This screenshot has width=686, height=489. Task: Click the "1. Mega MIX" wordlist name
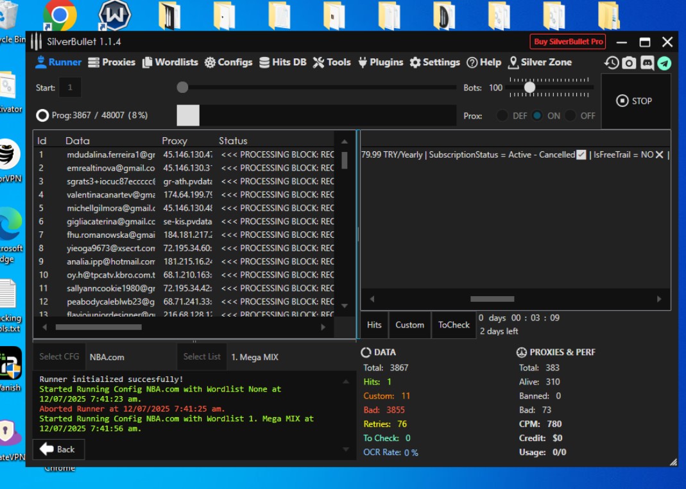(x=255, y=357)
